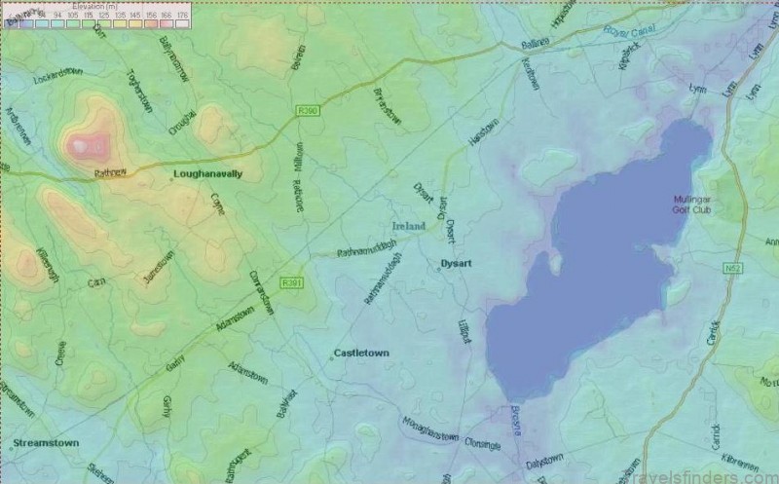Click the Ardbrennan label
This screenshot has width=779, height=484.
pyautogui.click(x=18, y=127)
